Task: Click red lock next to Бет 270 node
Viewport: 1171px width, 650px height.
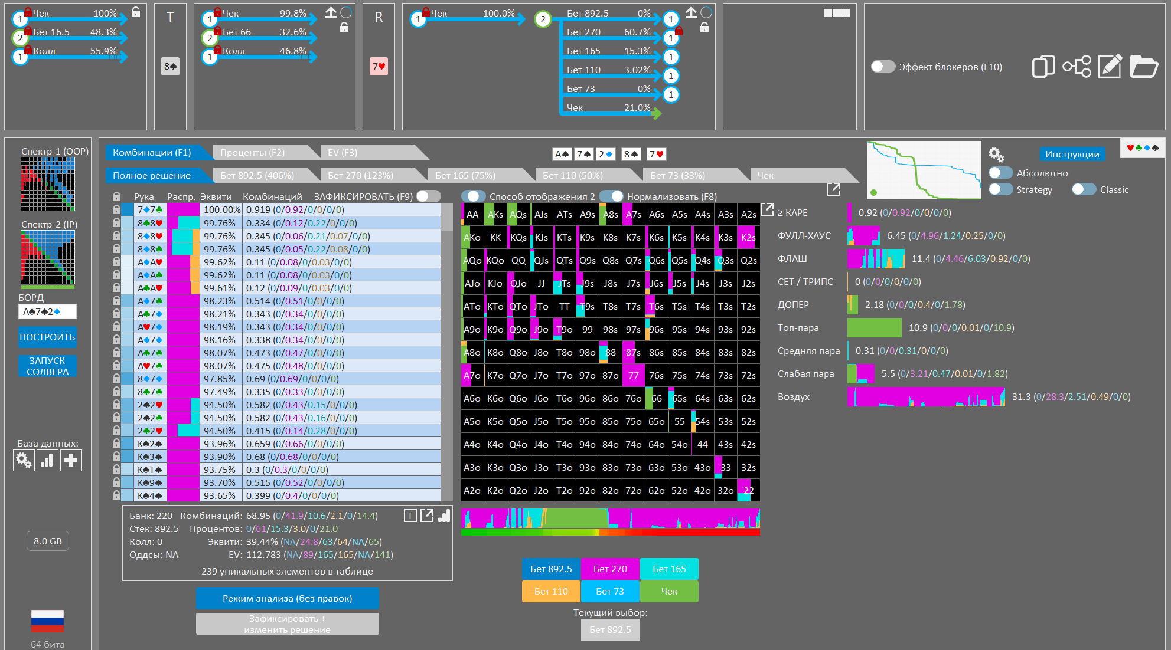Action: 679,31
